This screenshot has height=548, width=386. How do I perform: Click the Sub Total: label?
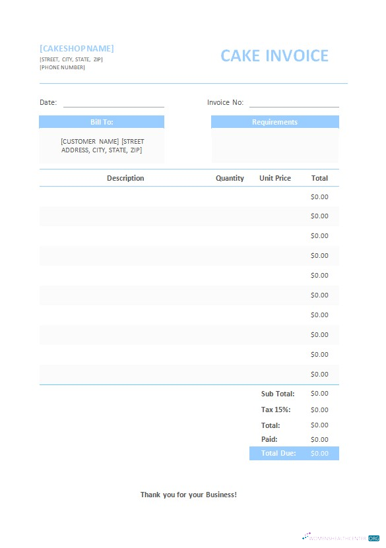click(x=278, y=394)
